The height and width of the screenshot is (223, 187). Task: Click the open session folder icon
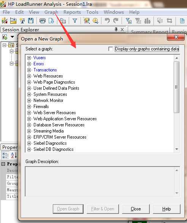(13, 21)
